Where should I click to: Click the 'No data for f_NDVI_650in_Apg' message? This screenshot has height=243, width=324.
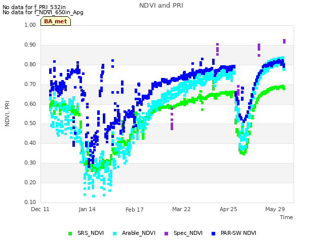(x=43, y=12)
